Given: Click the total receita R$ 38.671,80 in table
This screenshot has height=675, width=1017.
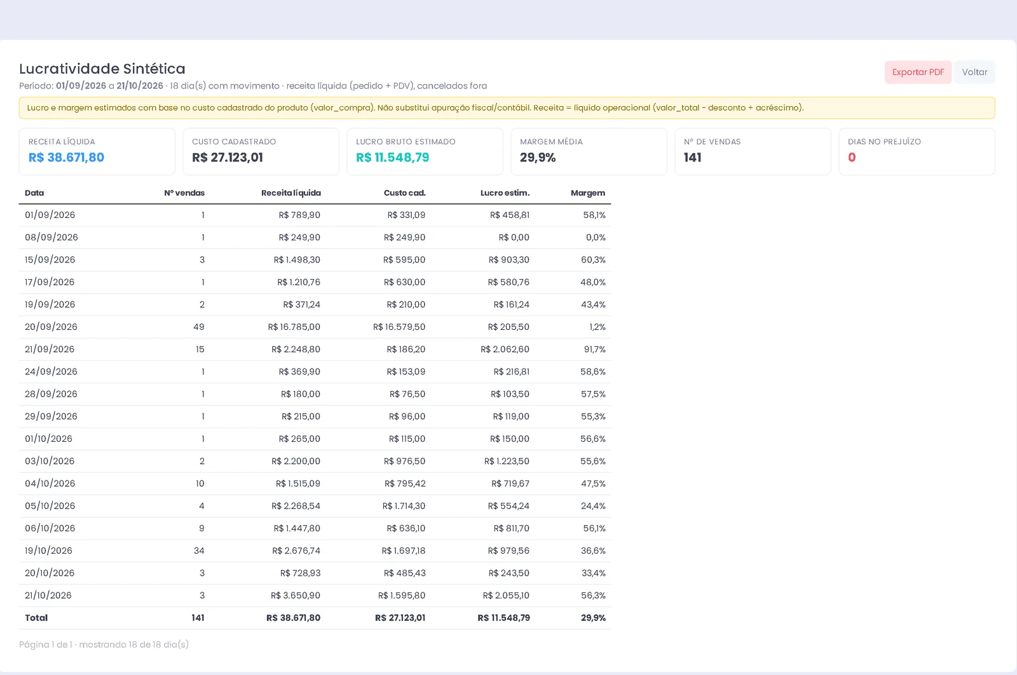Looking at the screenshot, I should (293, 618).
